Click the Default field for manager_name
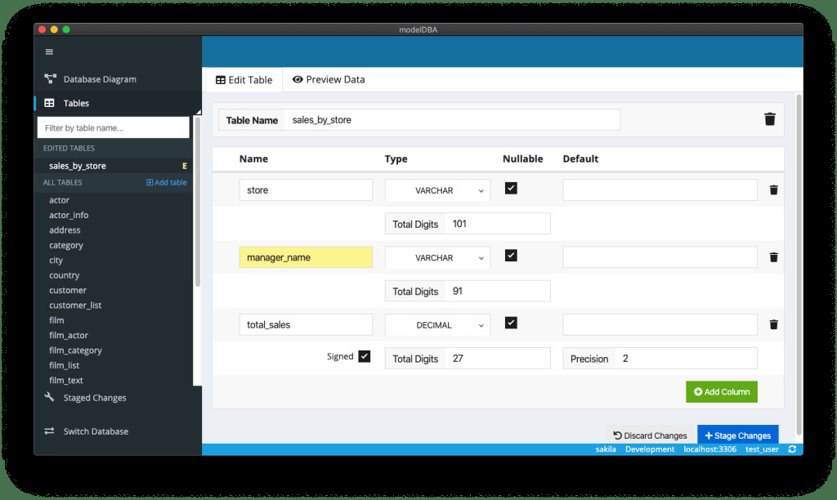Image resolution: width=837 pixels, height=500 pixels. [x=660, y=257]
